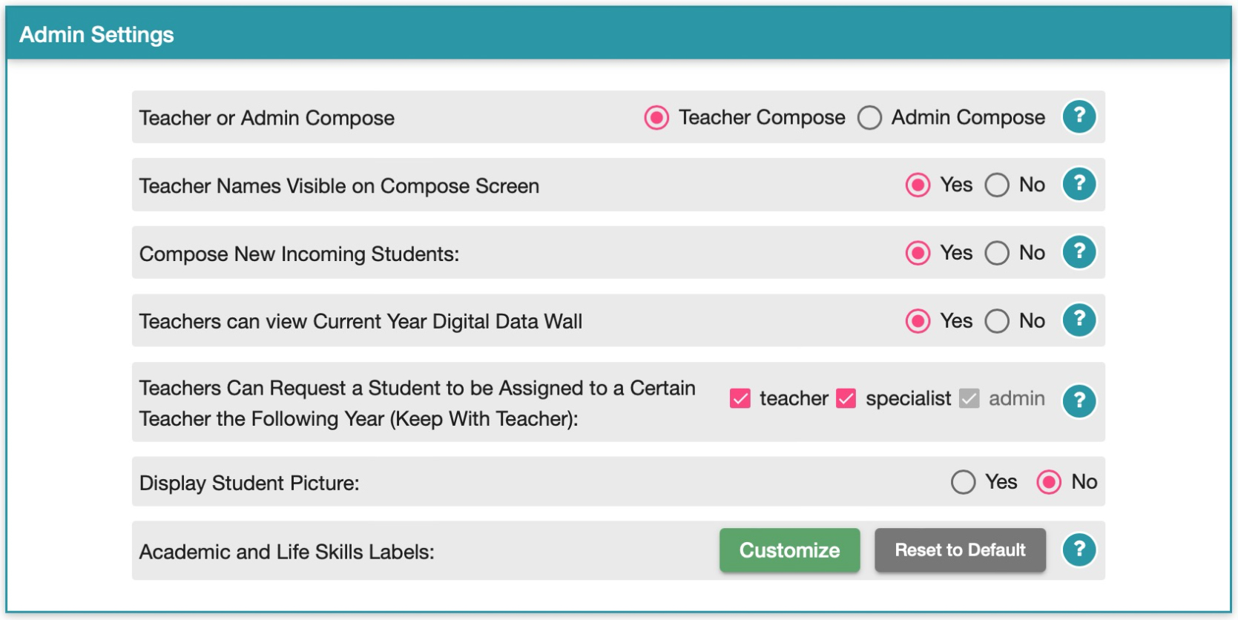Viewport: 1238px width, 620px height.
Task: Open help for Compose New Incoming Students
Action: coord(1079,252)
